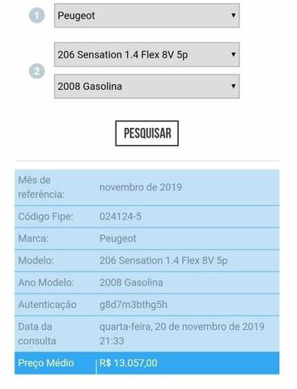Click the step 1 circle icon

coord(36,15)
